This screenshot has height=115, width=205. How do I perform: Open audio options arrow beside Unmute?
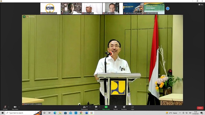click(9, 107)
